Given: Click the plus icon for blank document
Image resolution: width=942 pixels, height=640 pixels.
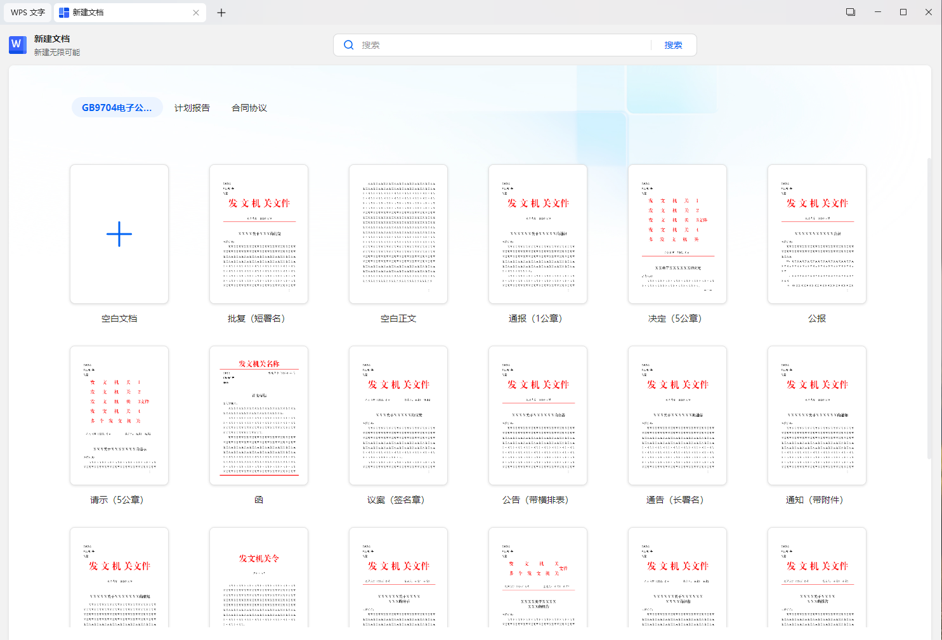Looking at the screenshot, I should click(119, 234).
